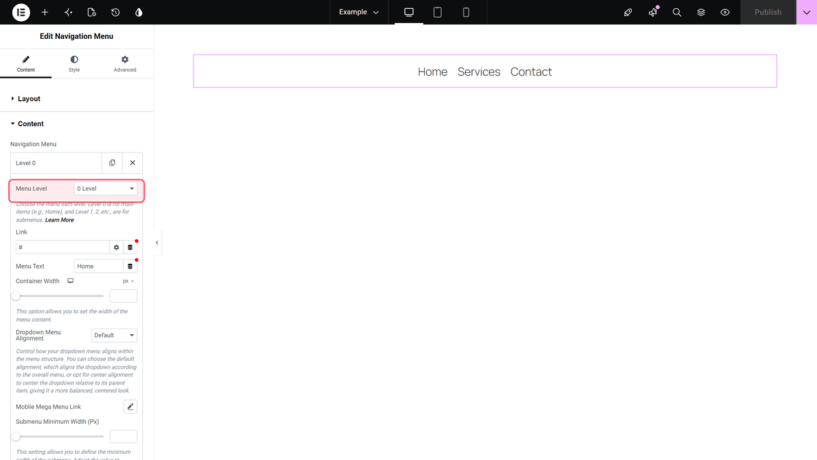Duplicate the Level 0 menu item

coord(112,163)
